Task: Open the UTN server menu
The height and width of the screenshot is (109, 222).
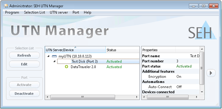Action: 59,12
